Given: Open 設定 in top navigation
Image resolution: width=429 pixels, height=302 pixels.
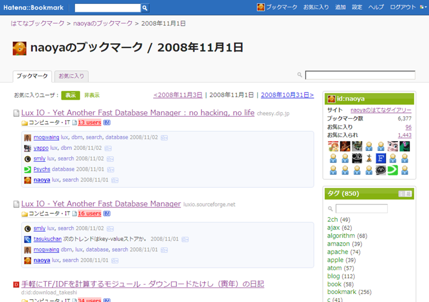Looking at the screenshot, I should tap(357, 7).
